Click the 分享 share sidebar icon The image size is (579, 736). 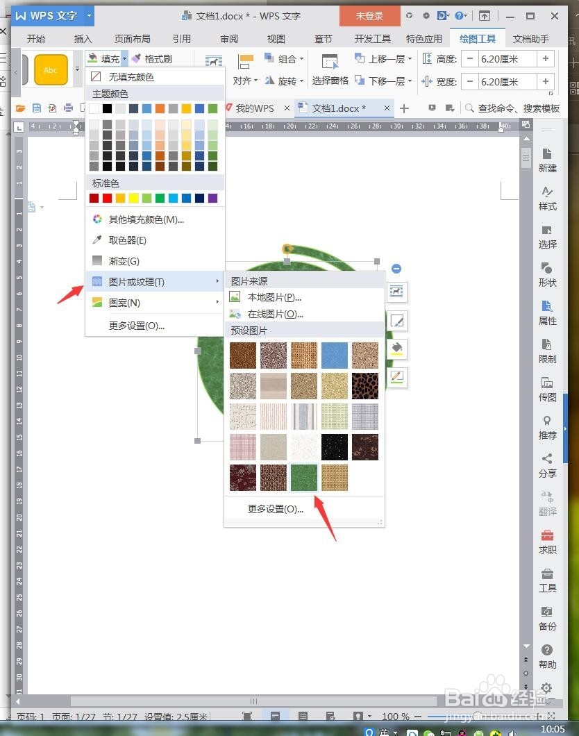tap(547, 466)
